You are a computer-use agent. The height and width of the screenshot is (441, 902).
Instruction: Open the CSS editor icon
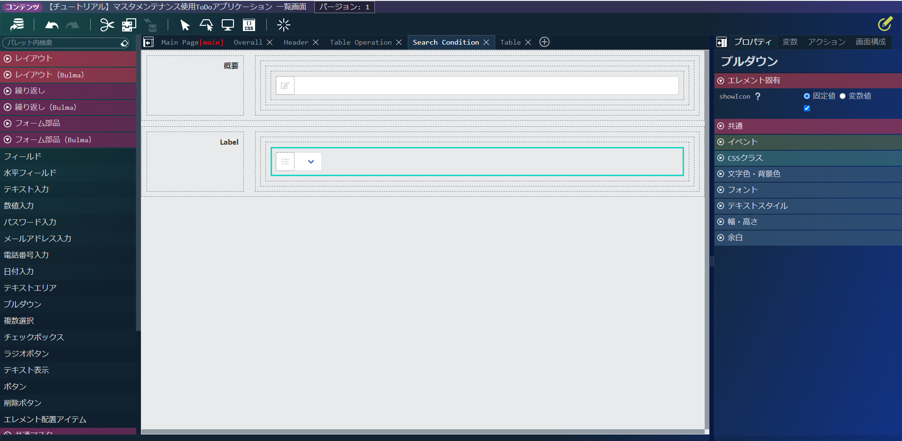249,25
